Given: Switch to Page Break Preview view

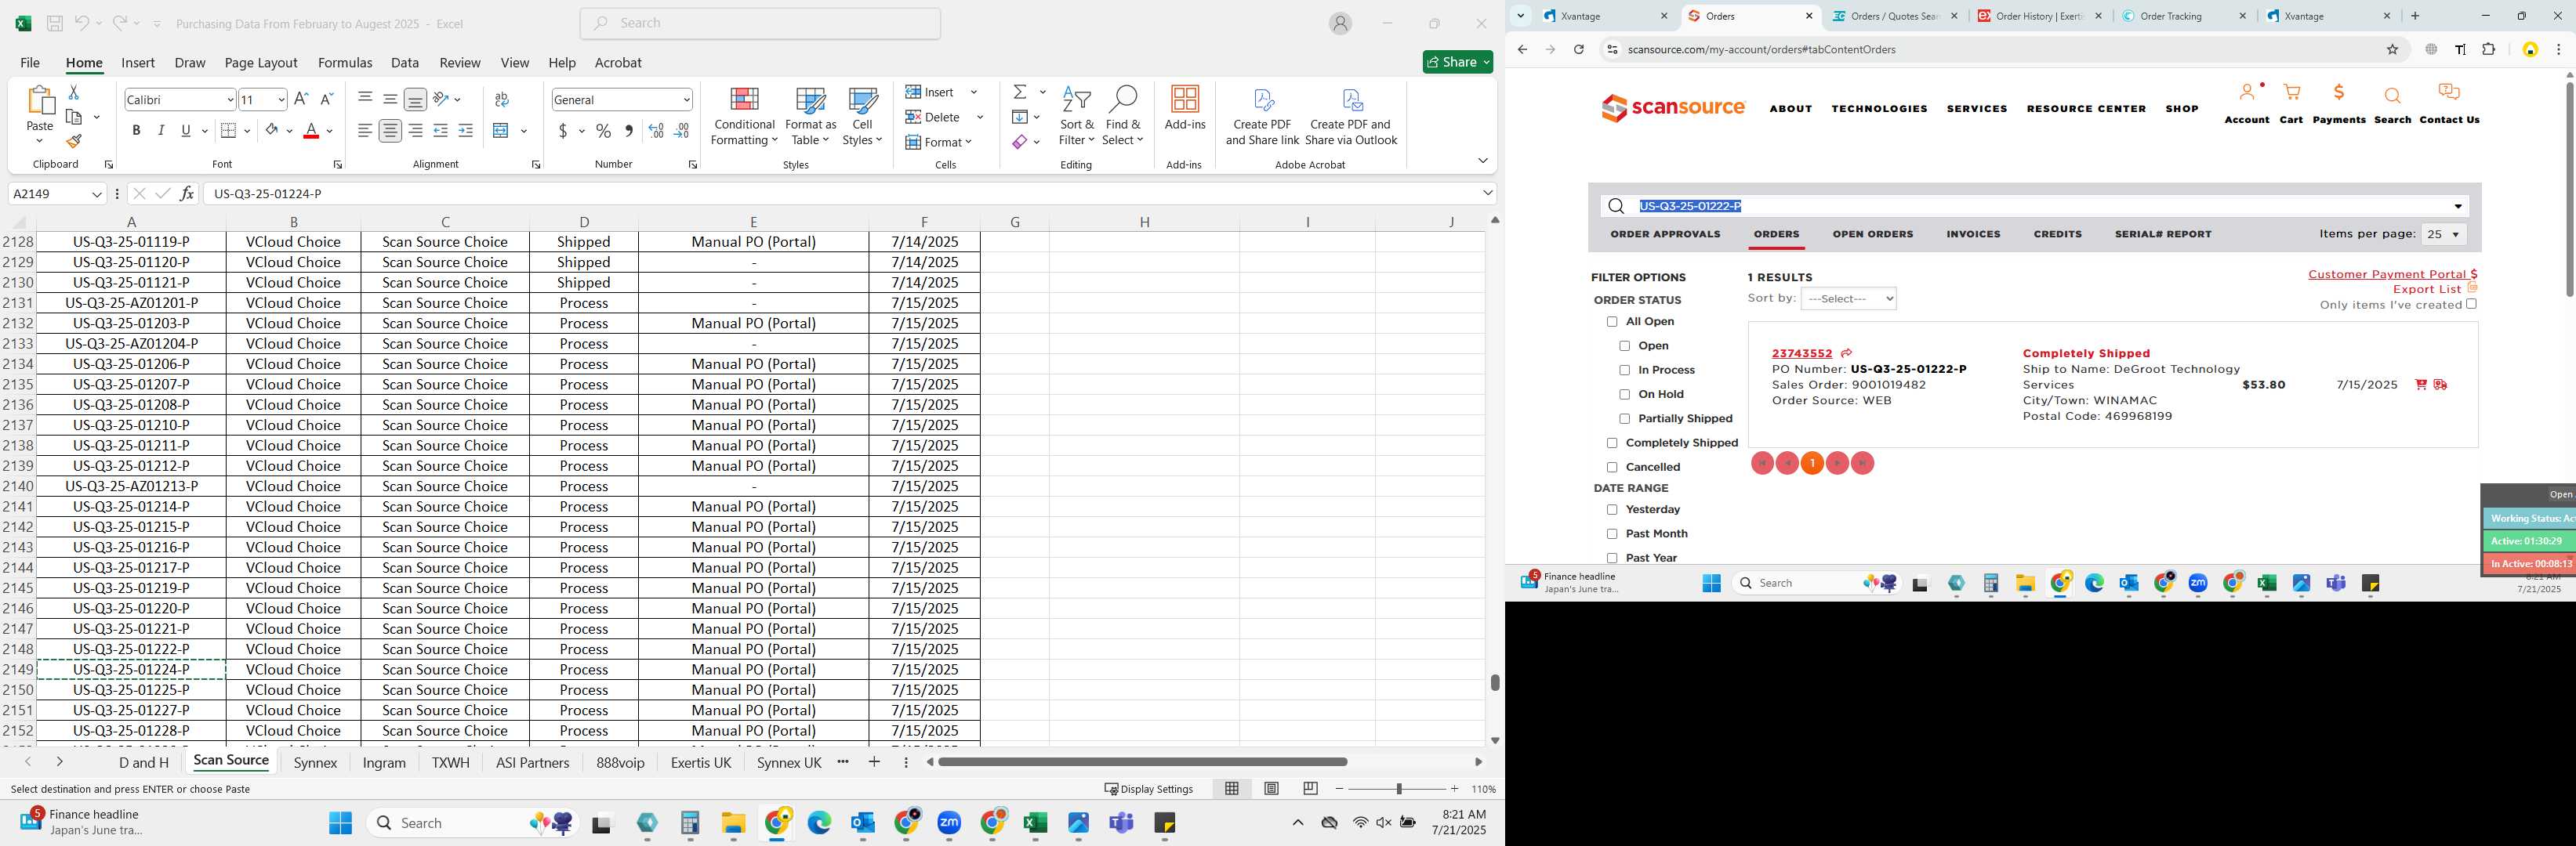Looking at the screenshot, I should click(x=1310, y=789).
